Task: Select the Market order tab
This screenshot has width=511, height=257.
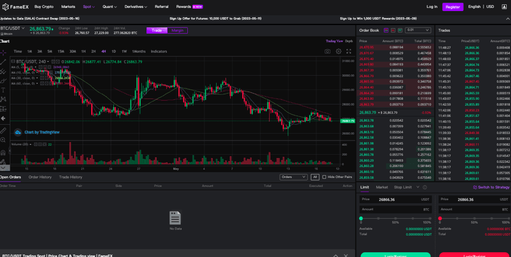Action: pos(382,187)
